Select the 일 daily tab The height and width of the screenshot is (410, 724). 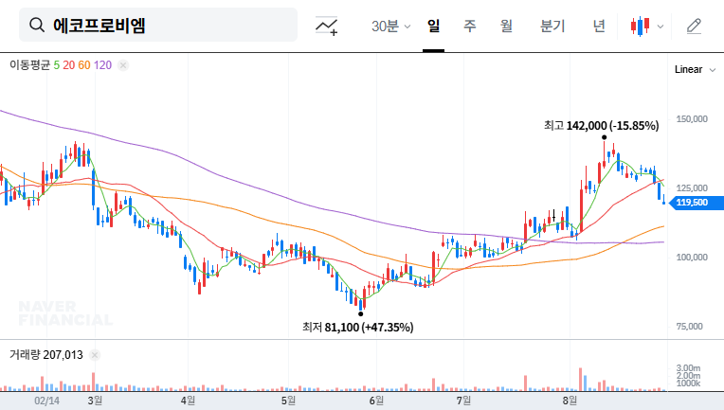point(433,26)
